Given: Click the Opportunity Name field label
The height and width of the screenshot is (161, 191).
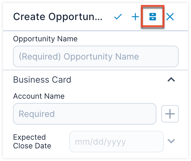Looking at the screenshot, I should click(x=45, y=39).
